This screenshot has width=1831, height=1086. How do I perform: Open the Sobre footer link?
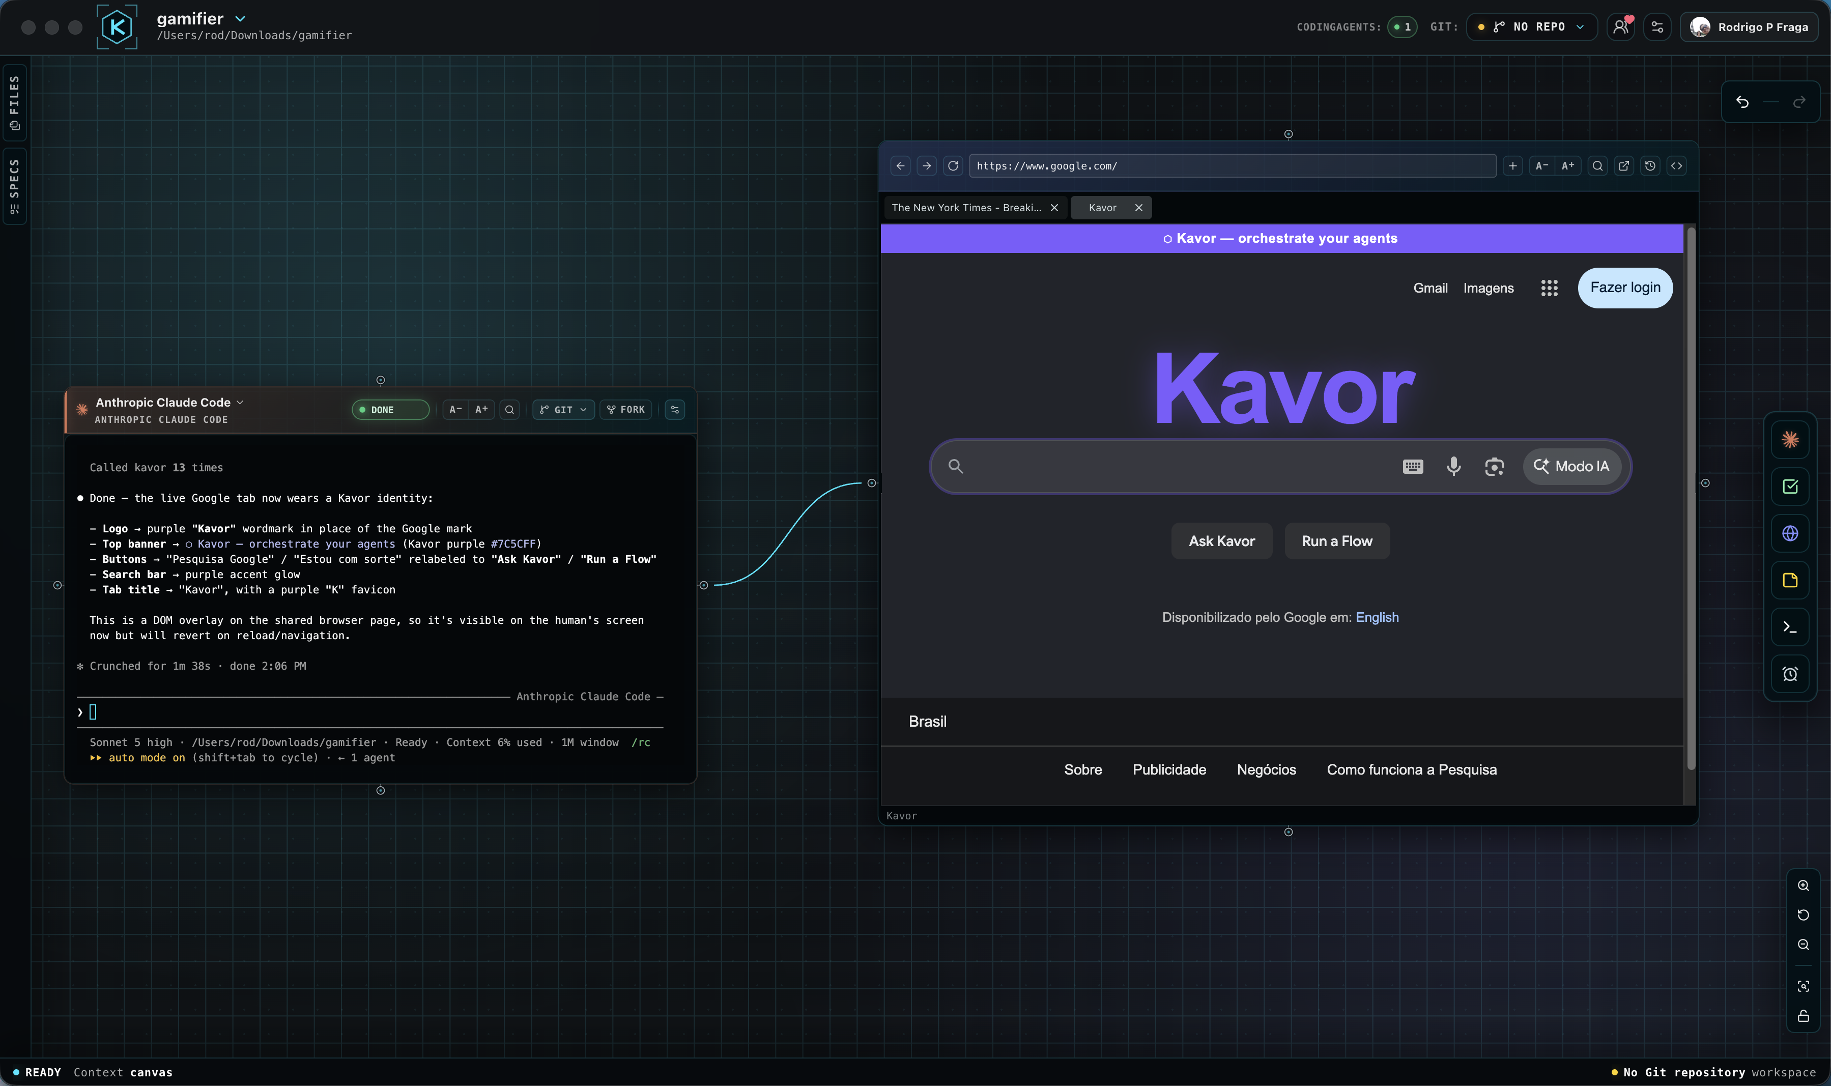tap(1082, 770)
